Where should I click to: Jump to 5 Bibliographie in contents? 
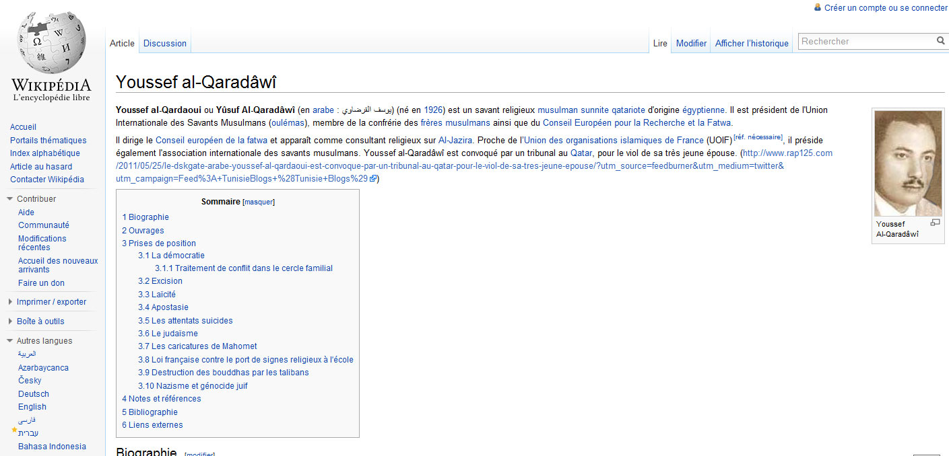pyautogui.click(x=150, y=412)
